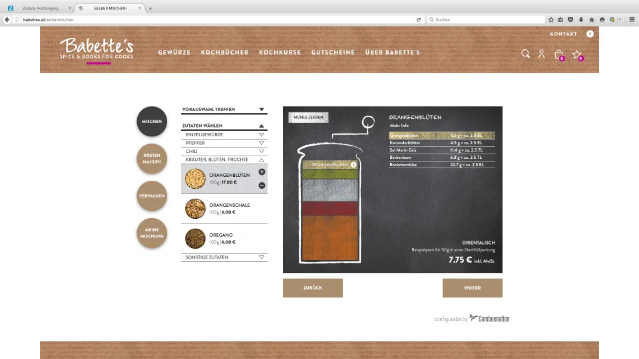The image size is (639, 359).
Task: Open the extension dropdown arrow in toolbar
Action: coord(620,19)
